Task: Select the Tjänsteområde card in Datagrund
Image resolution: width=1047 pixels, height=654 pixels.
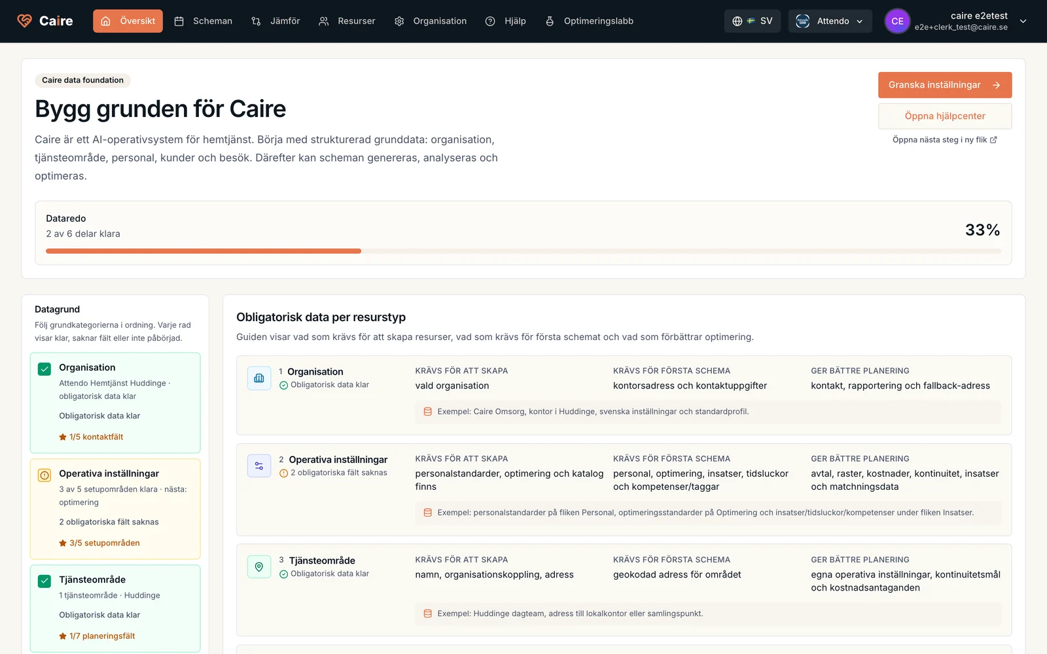Action: pyautogui.click(x=115, y=608)
